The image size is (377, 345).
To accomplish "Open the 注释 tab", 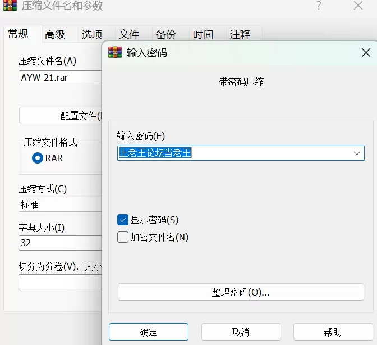I will [240, 34].
